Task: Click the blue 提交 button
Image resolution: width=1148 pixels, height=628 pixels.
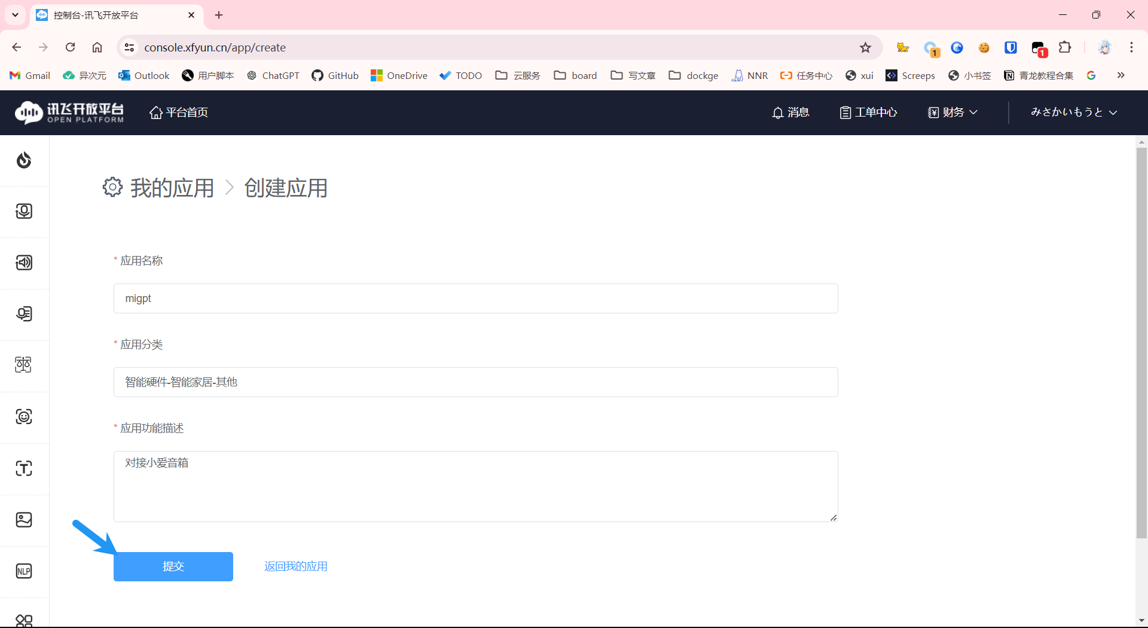Action: click(173, 566)
